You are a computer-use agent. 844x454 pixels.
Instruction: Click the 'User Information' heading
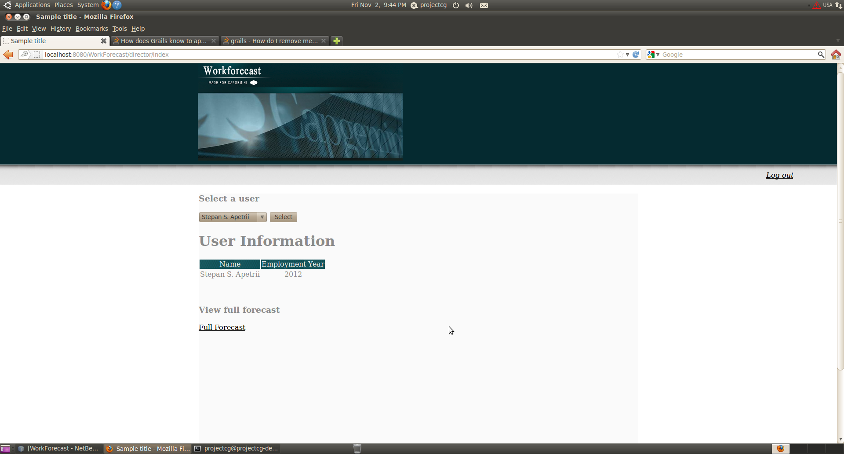point(267,241)
